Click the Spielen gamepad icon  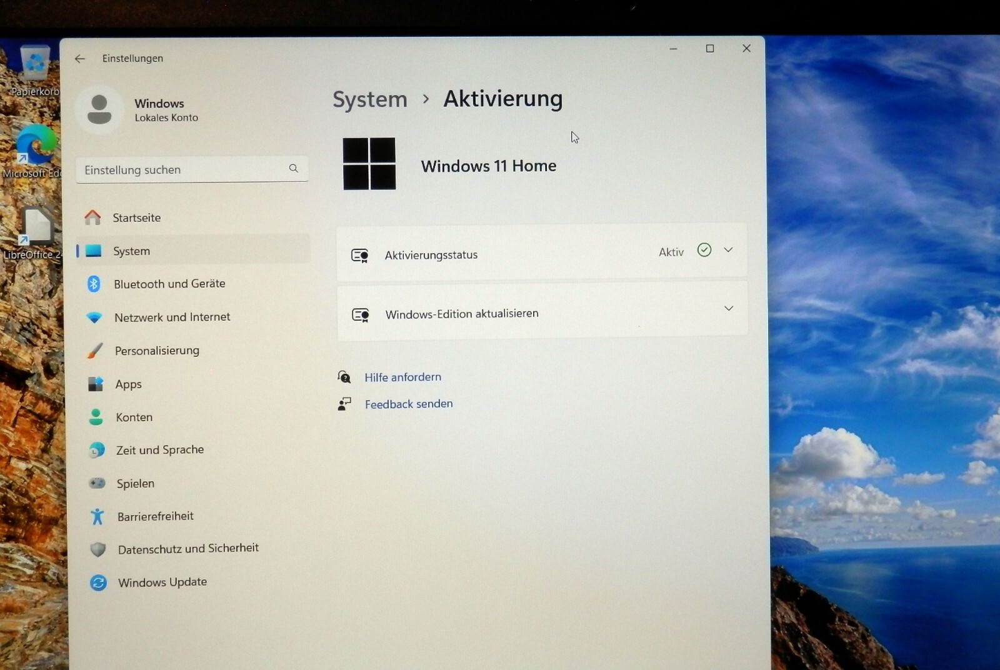97,483
